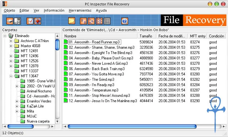Collapse the Eliminado root node
The width and height of the screenshot is (228, 137).
click(5, 36)
